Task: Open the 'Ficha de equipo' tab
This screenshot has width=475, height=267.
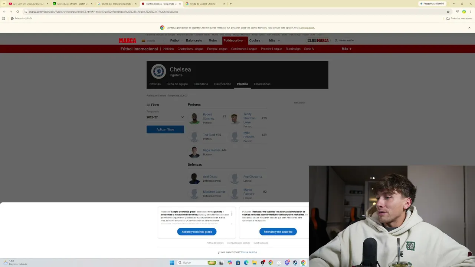Action: coord(177,84)
